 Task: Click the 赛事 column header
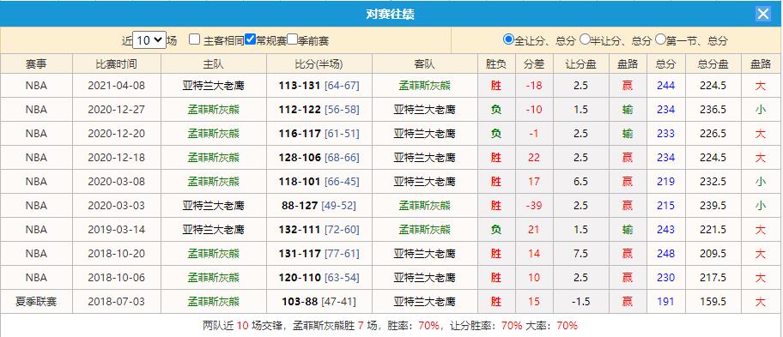(36, 63)
